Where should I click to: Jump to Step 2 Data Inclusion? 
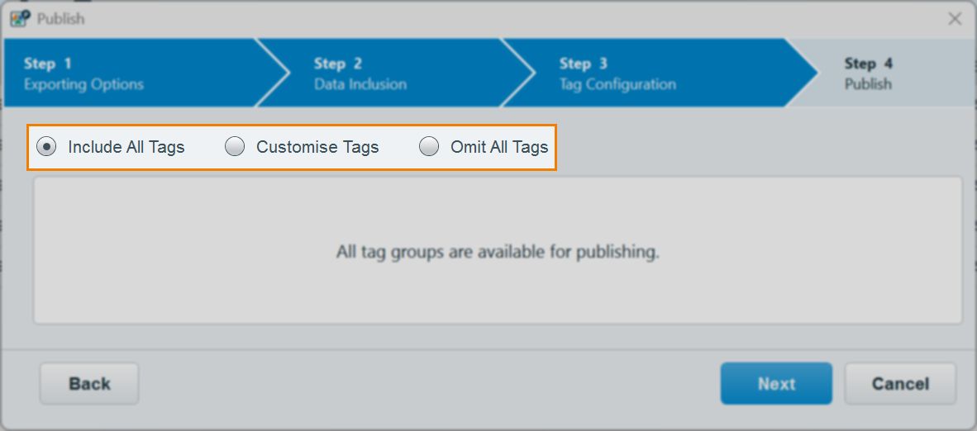[x=360, y=73]
